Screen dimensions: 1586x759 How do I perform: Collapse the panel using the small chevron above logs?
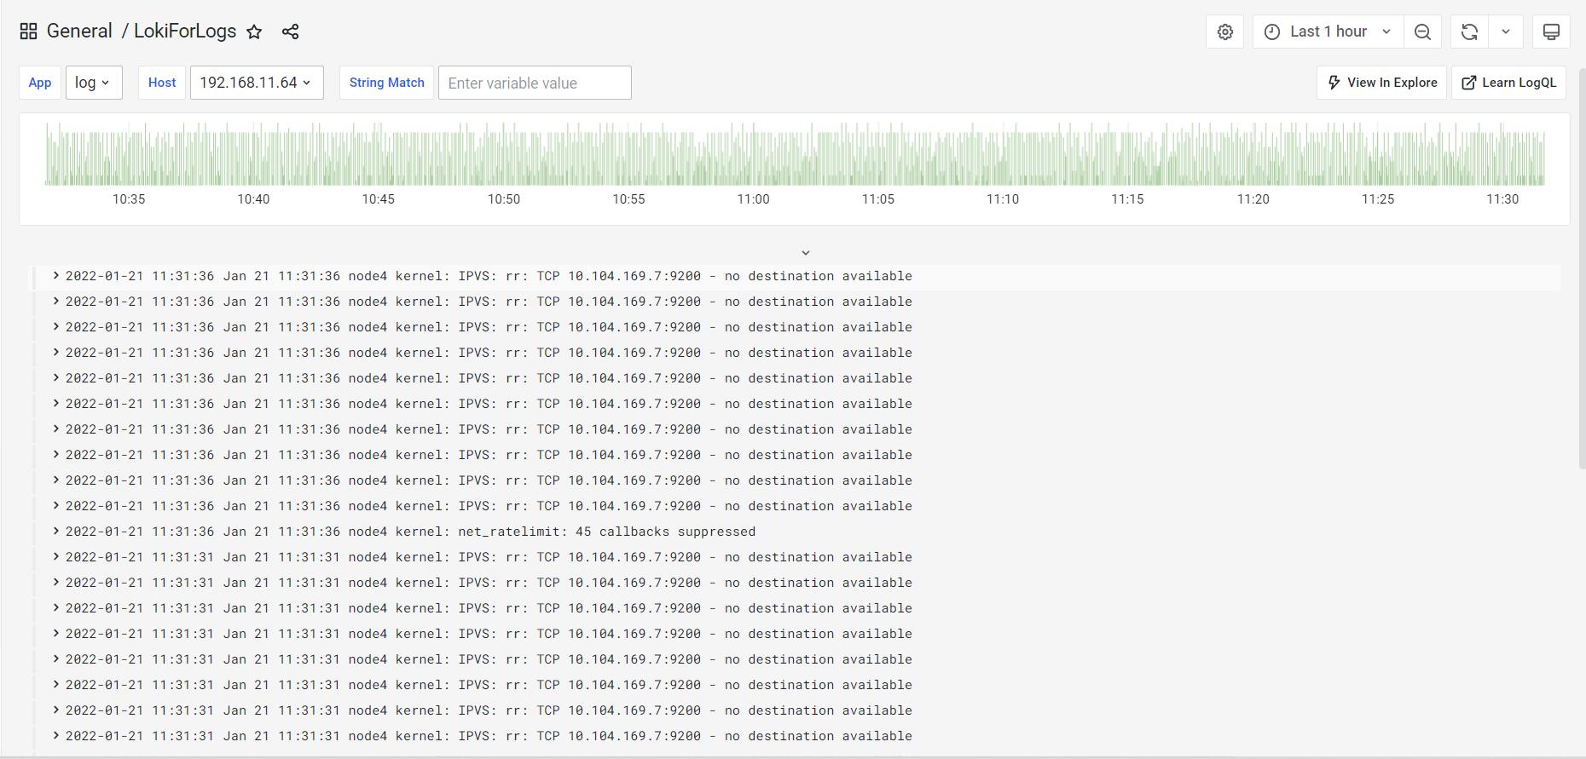(806, 252)
